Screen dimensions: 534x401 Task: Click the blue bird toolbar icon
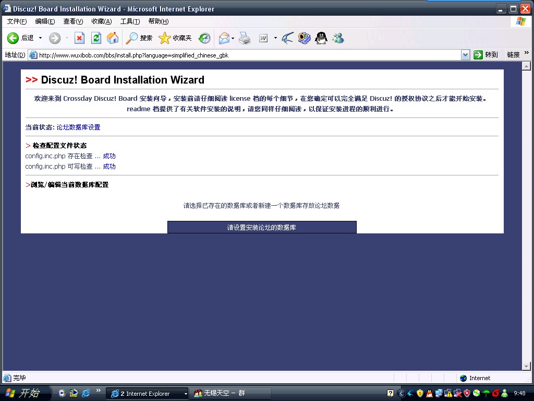click(x=287, y=38)
